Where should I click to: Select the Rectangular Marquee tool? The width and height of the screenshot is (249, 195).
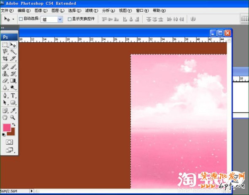5,45
